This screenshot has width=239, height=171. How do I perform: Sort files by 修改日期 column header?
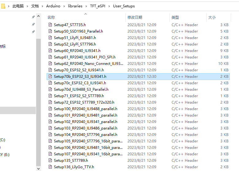pyautogui.click(x=135, y=18)
